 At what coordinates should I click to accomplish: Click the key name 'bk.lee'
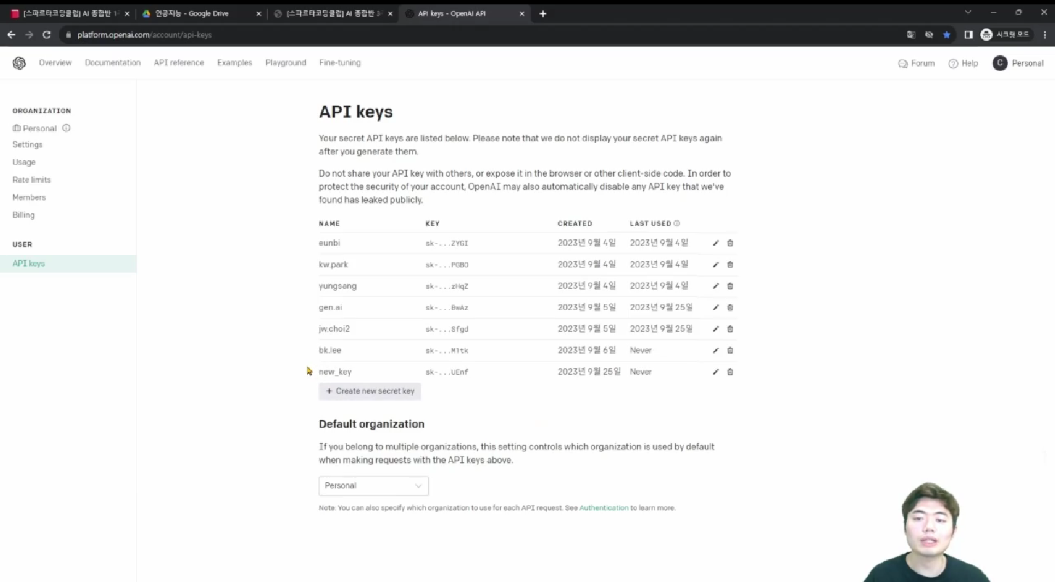(x=330, y=350)
